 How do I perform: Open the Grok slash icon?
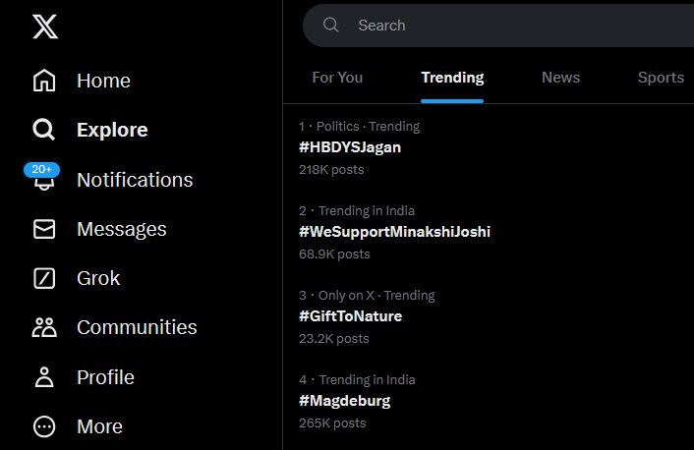(x=44, y=278)
